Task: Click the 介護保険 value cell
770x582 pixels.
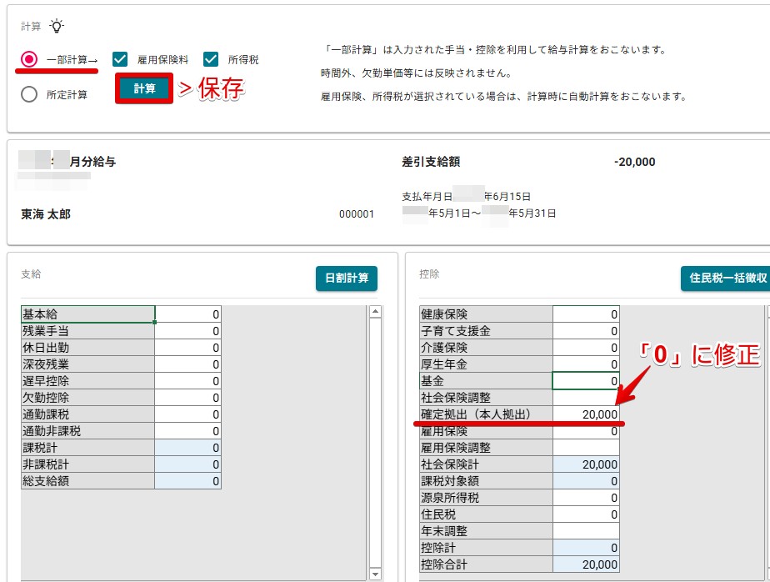Action: pos(587,348)
